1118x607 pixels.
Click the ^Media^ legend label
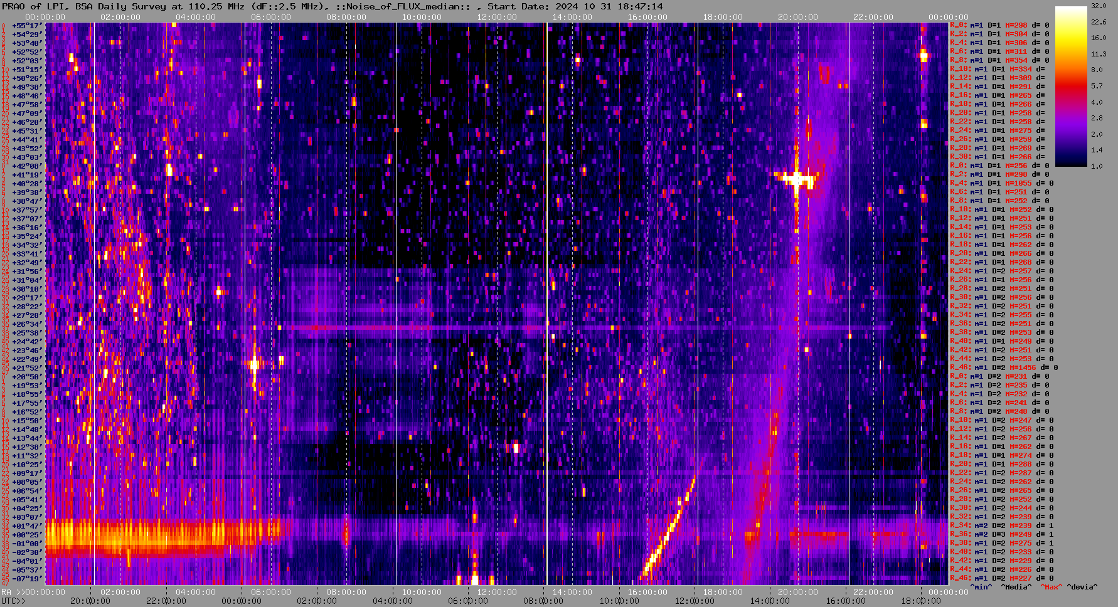pyautogui.click(x=1016, y=587)
